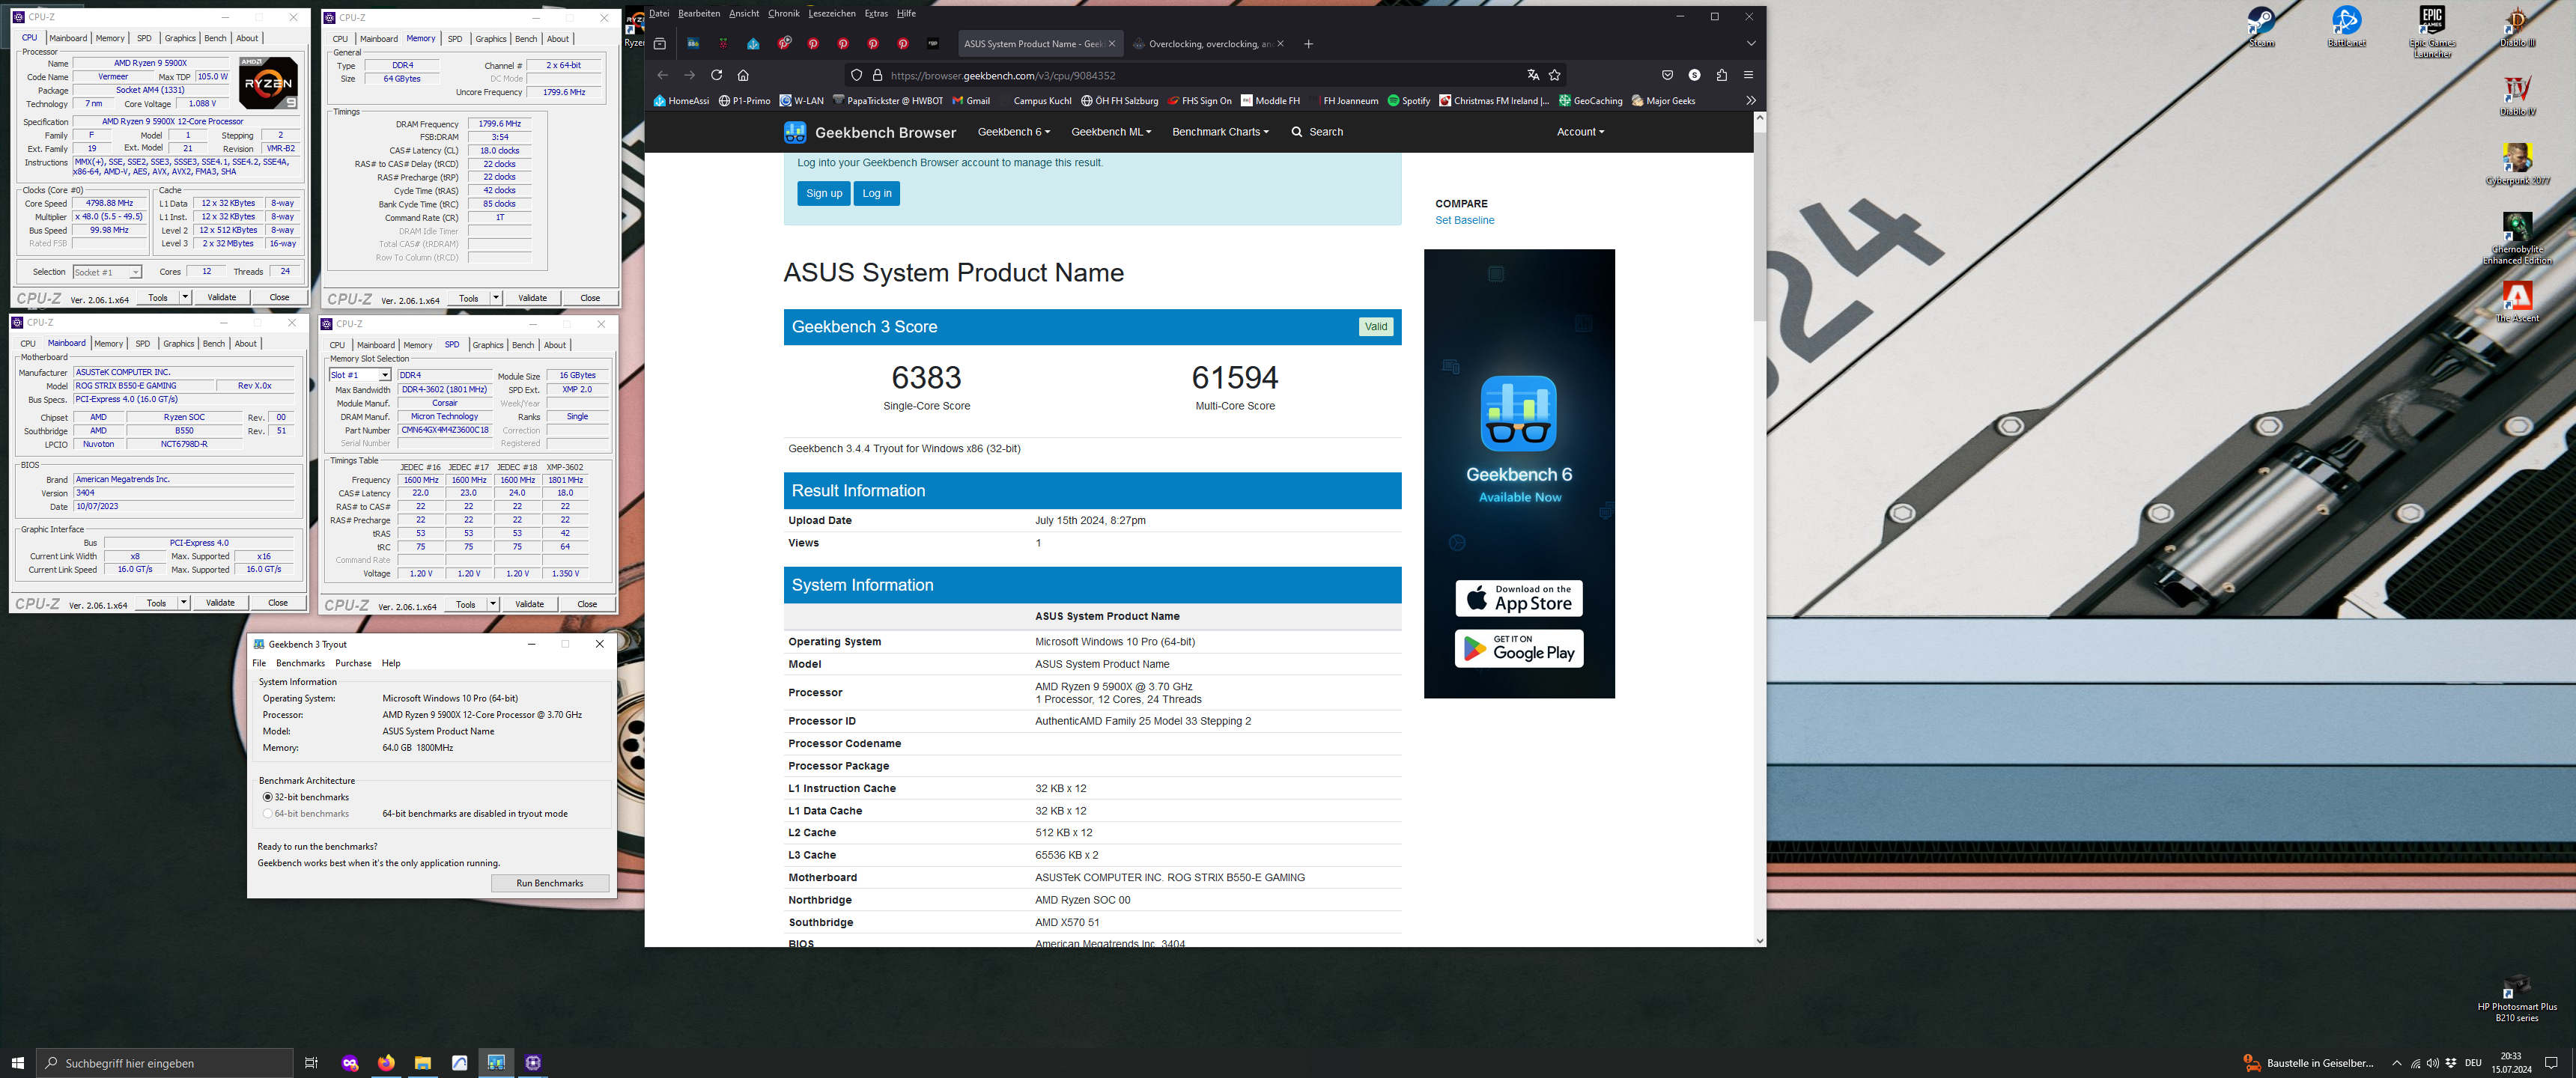The width and height of the screenshot is (2576, 1078).
Task: Click Run Benchmarks in Geekbench 3
Action: coord(550,883)
